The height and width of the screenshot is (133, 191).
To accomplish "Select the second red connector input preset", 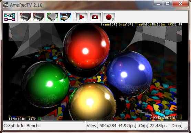I will tap(39, 17).
